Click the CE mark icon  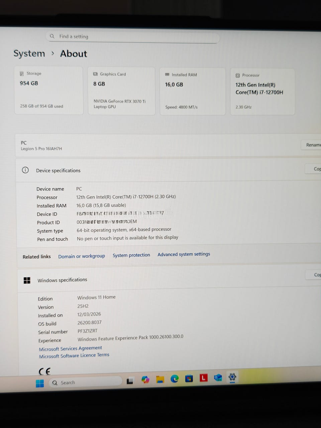(x=44, y=371)
